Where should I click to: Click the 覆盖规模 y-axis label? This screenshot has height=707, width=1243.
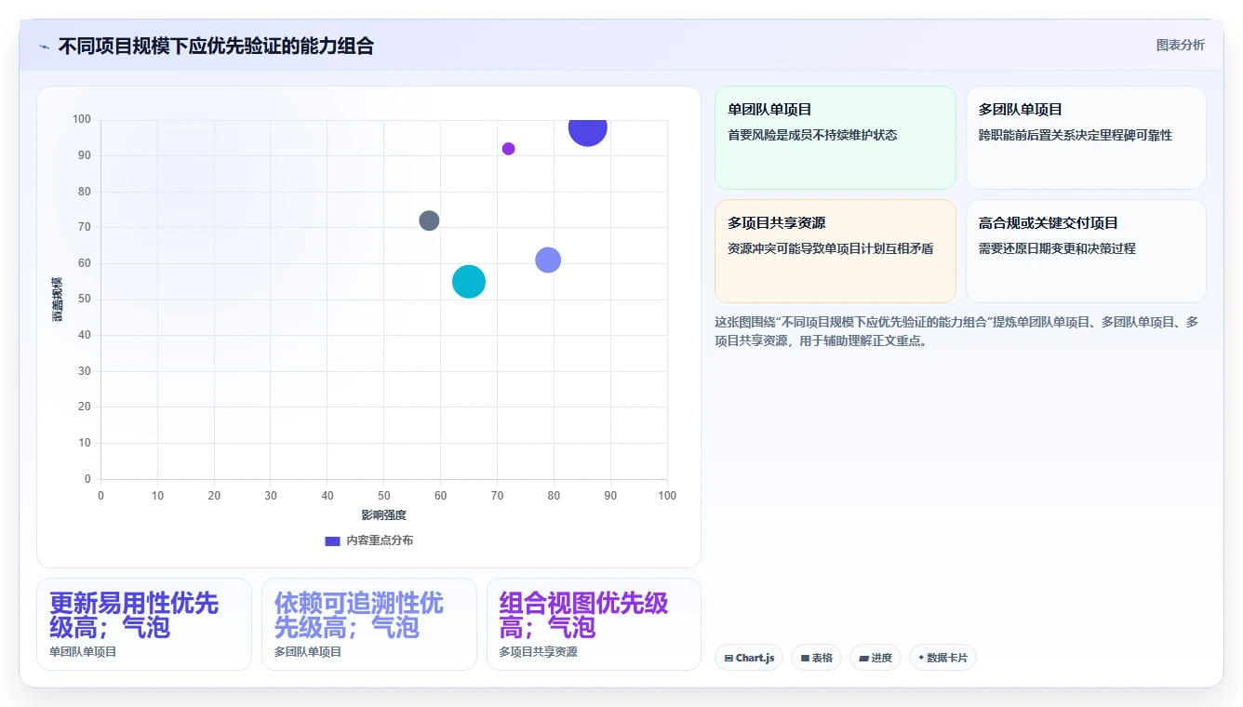pos(58,300)
